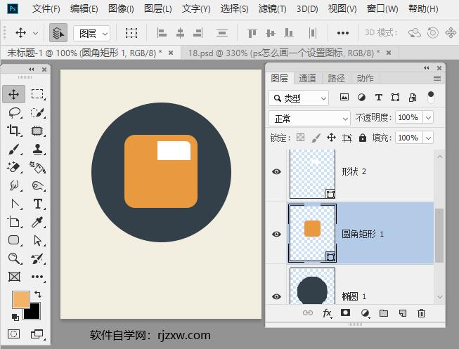The height and width of the screenshot is (349, 459).
Task: Click the 不透明度 100% input field
Action: coord(408,118)
